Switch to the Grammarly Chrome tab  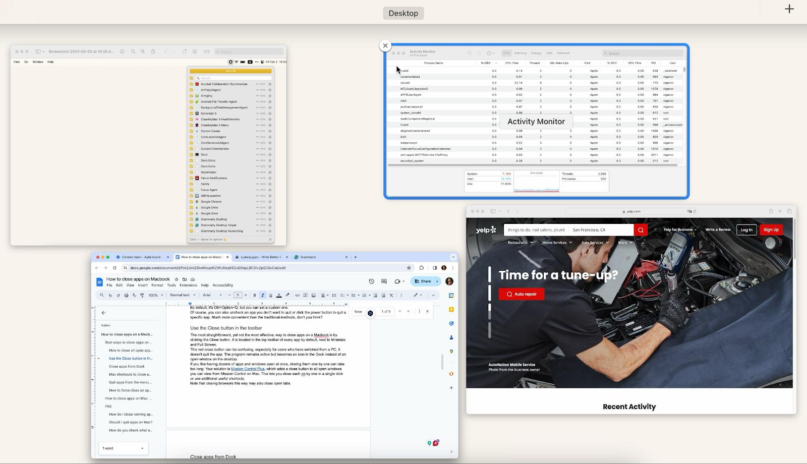[x=321, y=257]
